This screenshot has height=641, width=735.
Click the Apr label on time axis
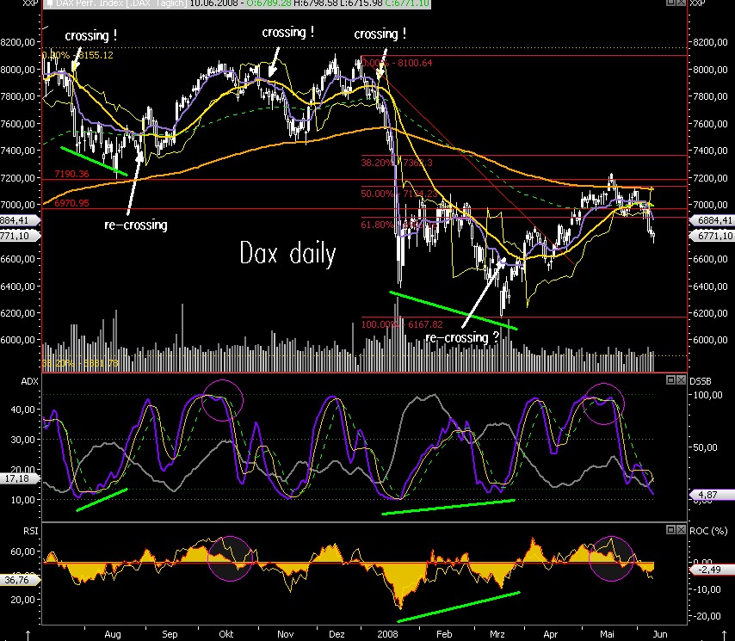(551, 634)
